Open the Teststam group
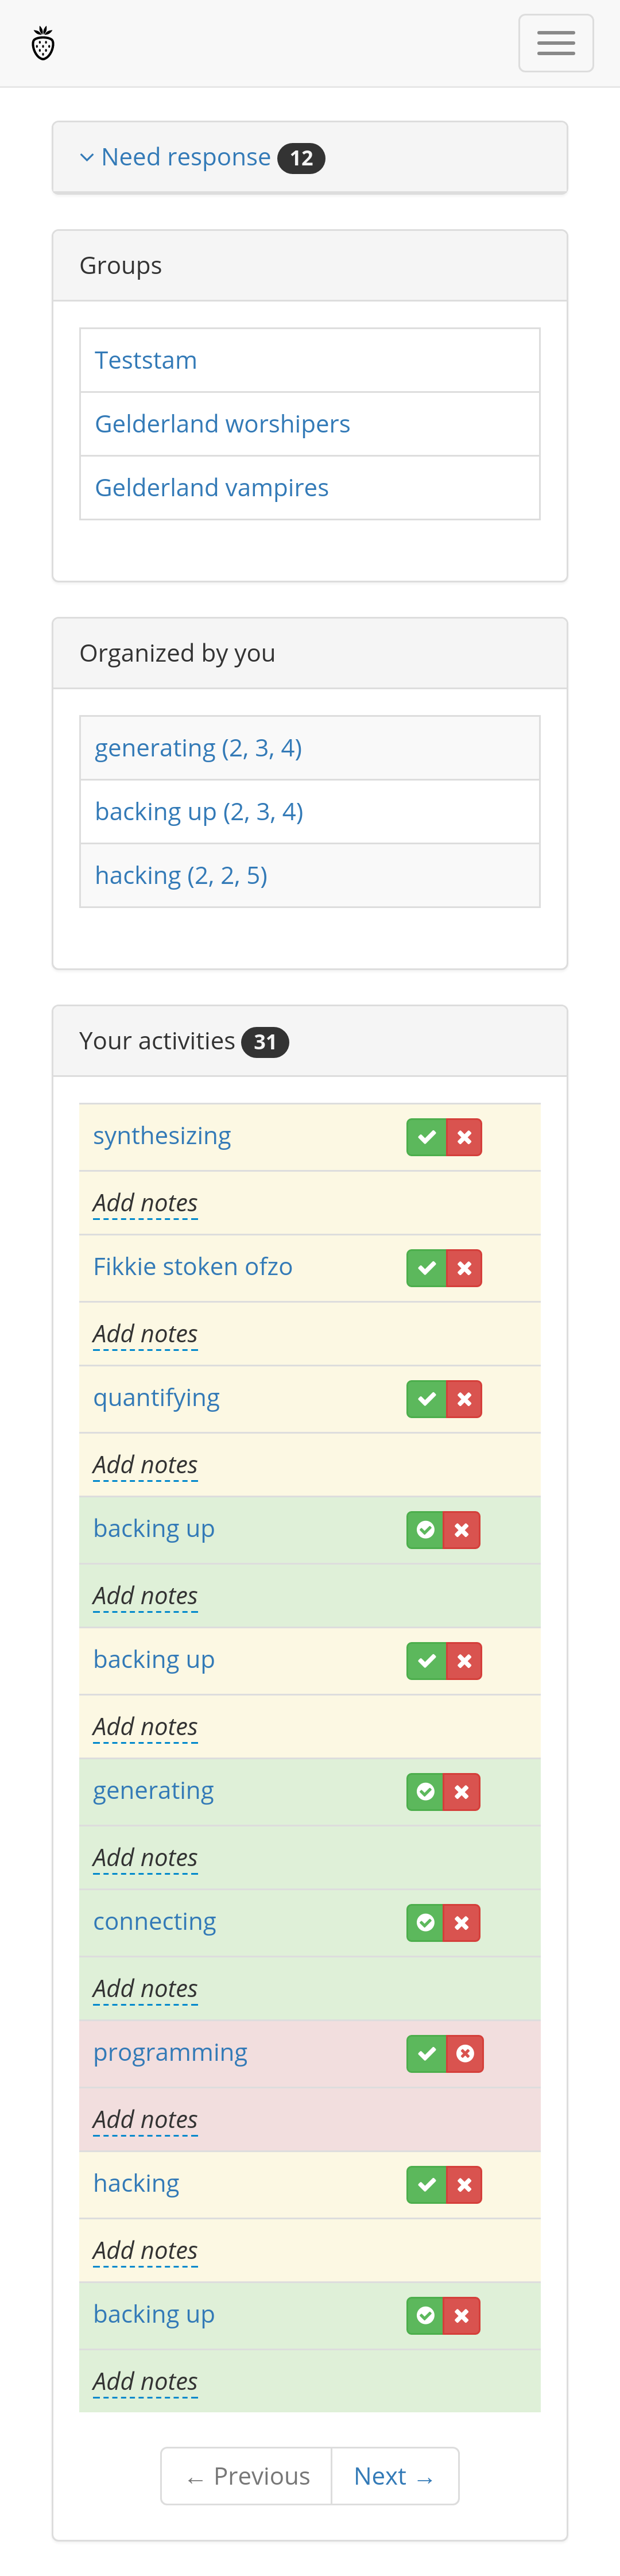The width and height of the screenshot is (620, 2576). pyautogui.click(x=146, y=360)
